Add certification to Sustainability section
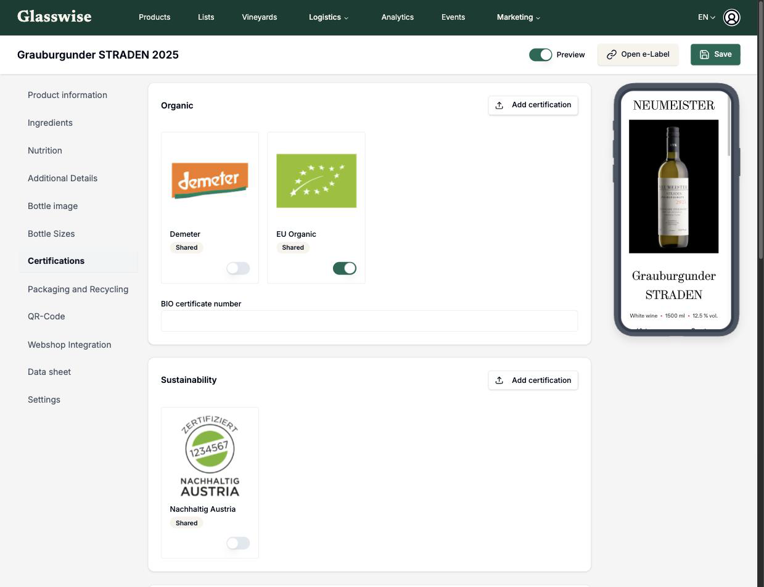Image resolution: width=764 pixels, height=587 pixels. click(533, 380)
